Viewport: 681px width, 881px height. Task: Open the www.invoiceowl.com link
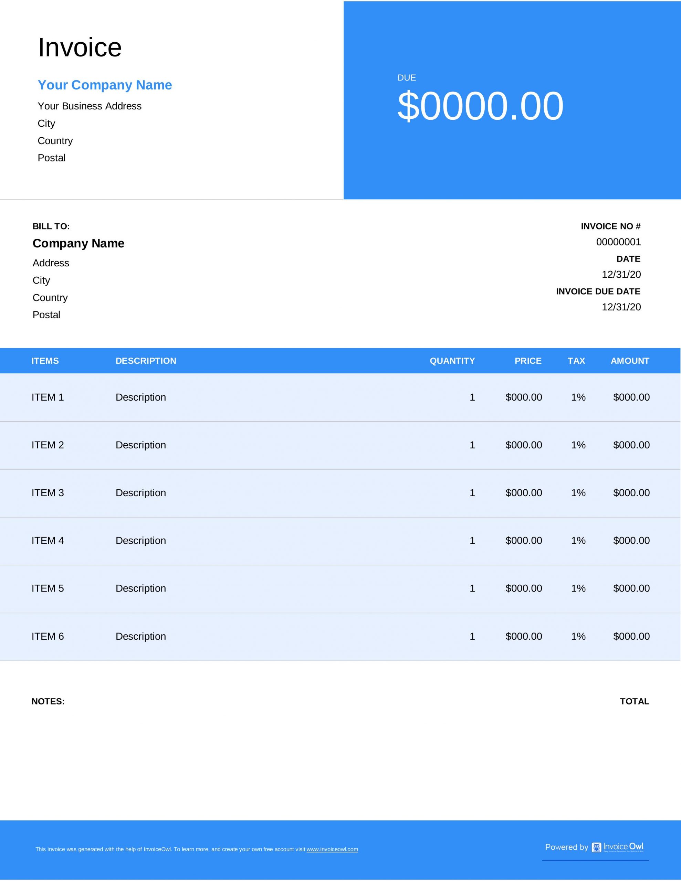coord(332,849)
